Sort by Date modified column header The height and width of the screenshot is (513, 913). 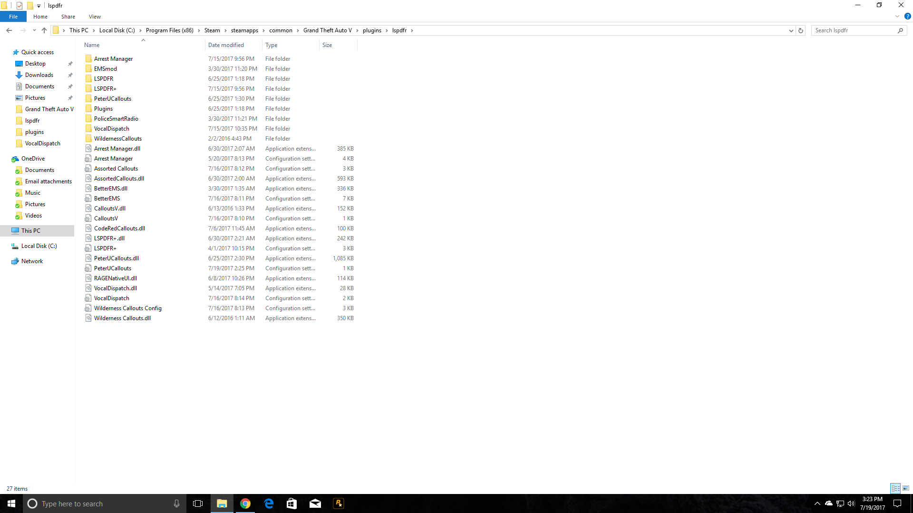[x=226, y=45]
